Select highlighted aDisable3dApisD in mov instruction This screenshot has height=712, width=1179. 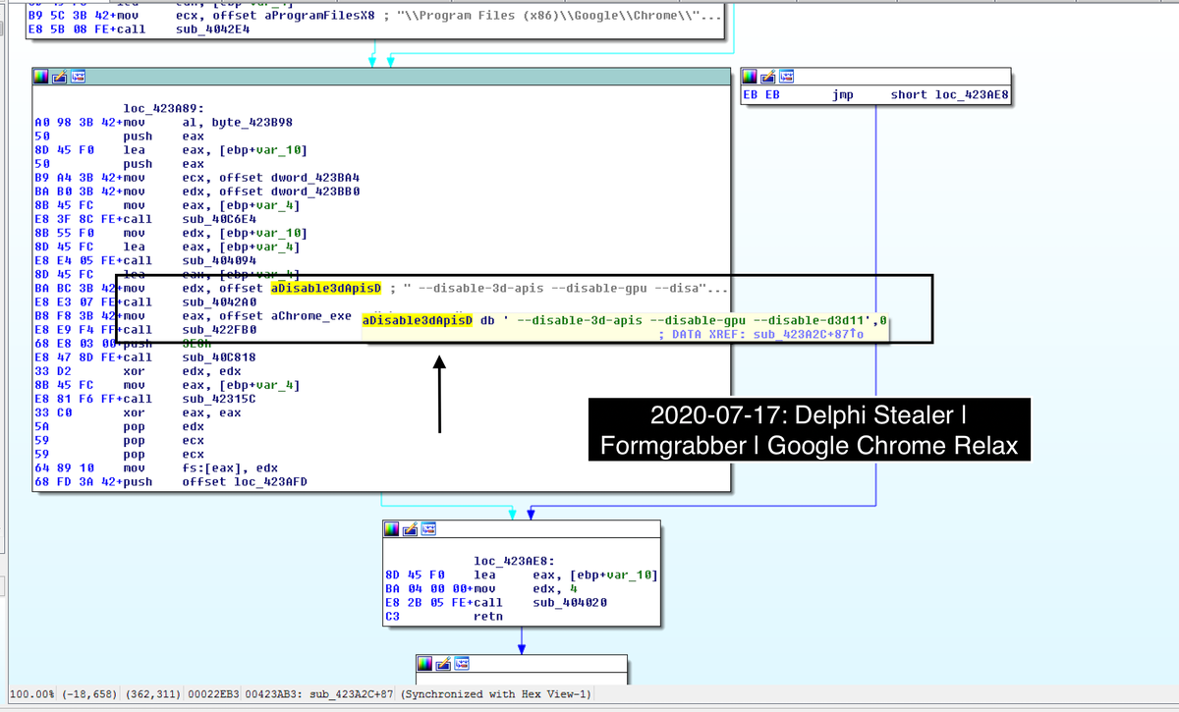(326, 288)
